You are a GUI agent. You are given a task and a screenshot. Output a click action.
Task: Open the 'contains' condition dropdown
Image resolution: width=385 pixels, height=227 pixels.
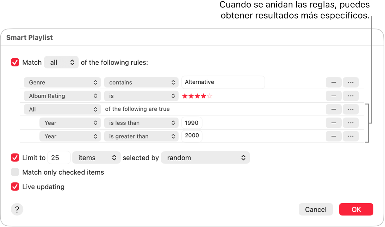[x=141, y=82]
